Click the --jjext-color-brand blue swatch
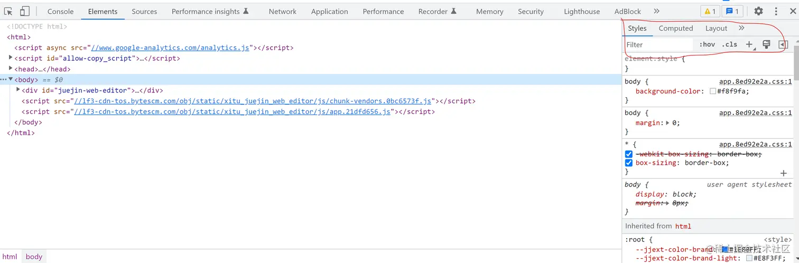 coord(726,250)
